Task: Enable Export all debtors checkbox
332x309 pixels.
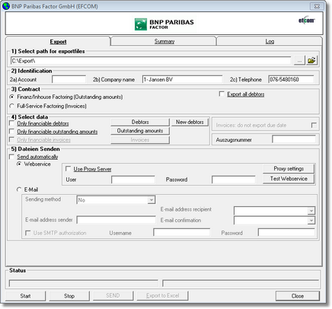Action: point(222,94)
